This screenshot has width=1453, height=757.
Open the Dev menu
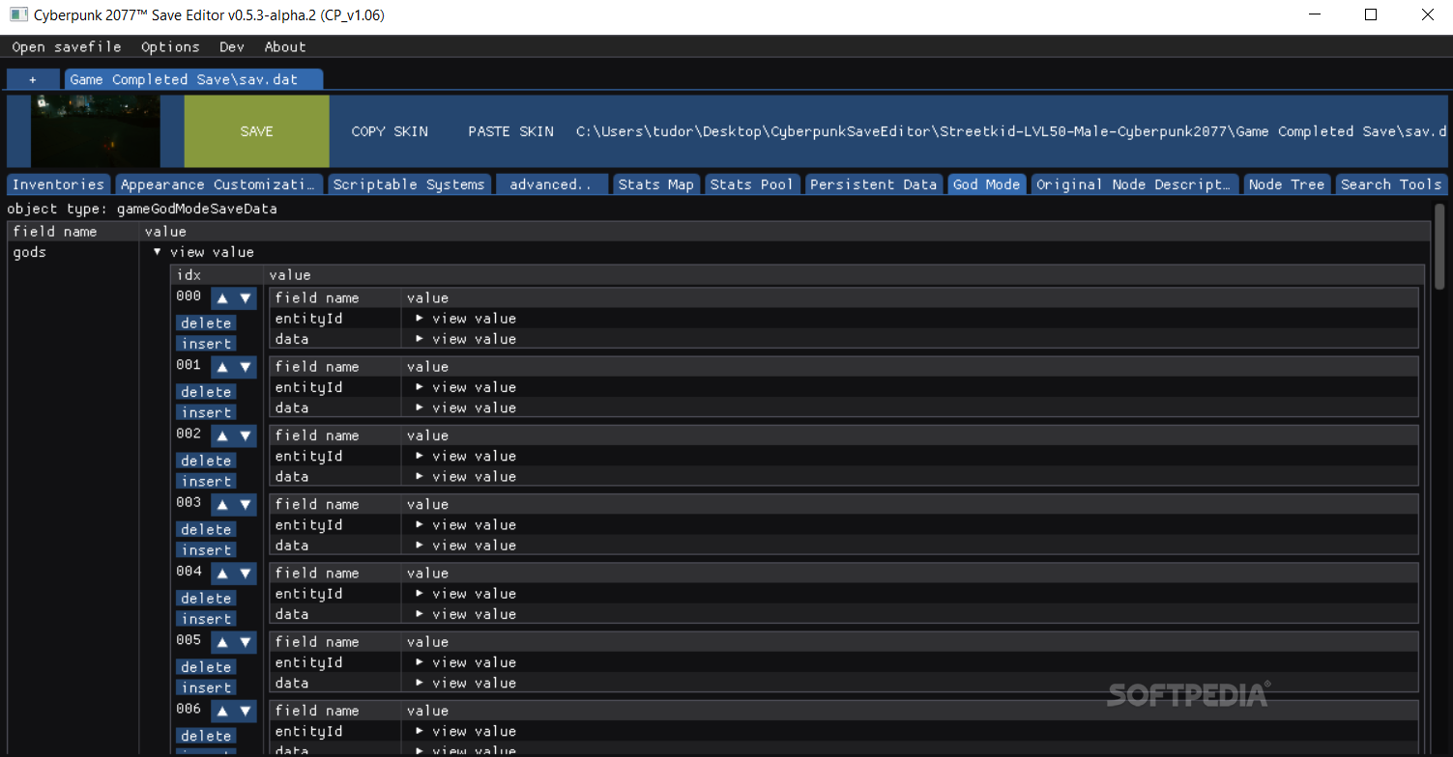[x=232, y=46]
